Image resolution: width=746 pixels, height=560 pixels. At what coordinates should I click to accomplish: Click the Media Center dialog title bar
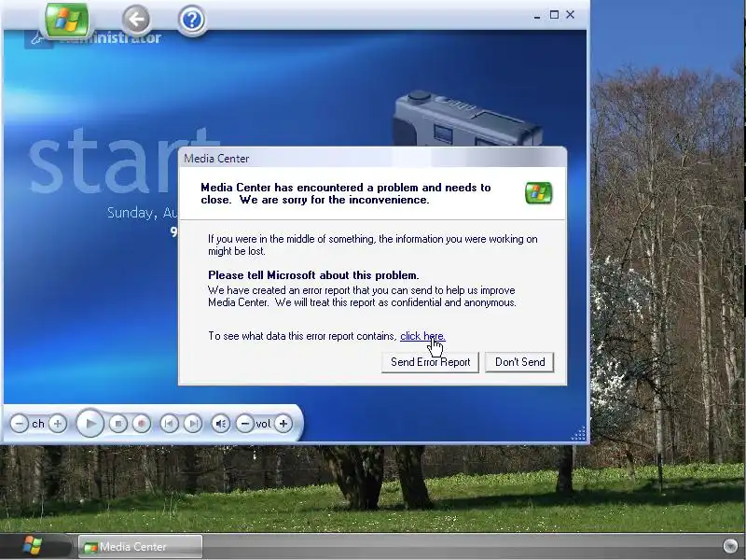click(372, 158)
